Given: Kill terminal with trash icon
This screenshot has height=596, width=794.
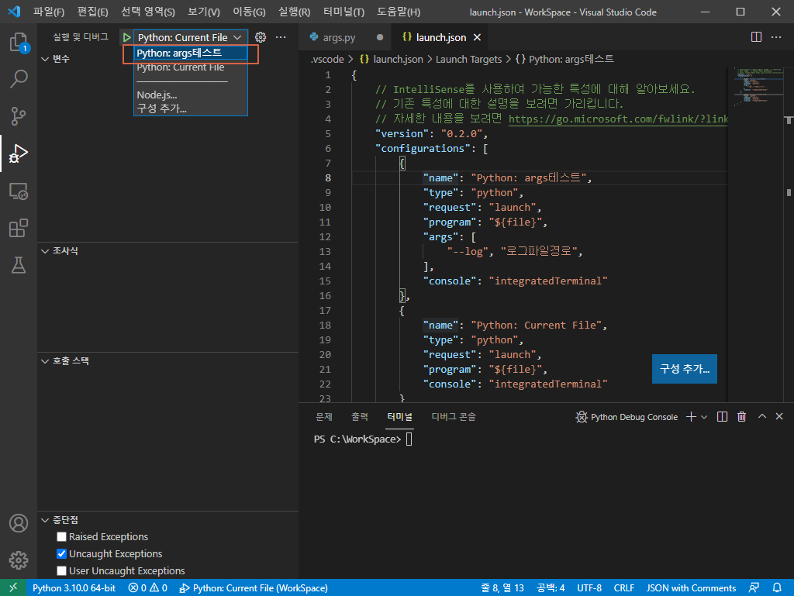Looking at the screenshot, I should [x=741, y=417].
